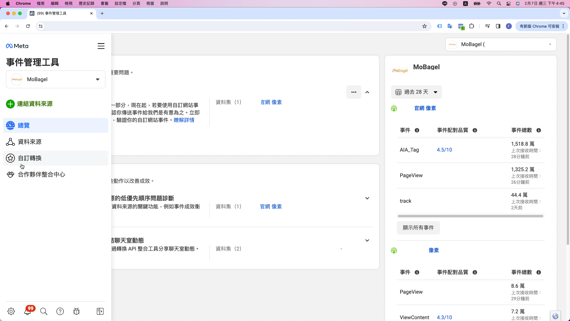
Task: Click the 1,325.2 萬 PageView total
Action: (522, 169)
